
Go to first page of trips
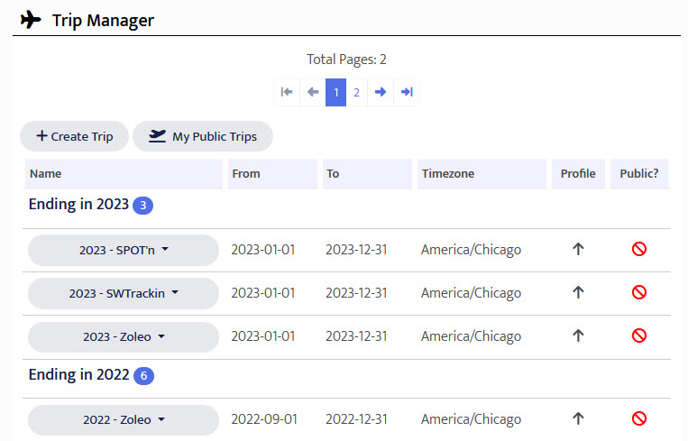click(287, 92)
